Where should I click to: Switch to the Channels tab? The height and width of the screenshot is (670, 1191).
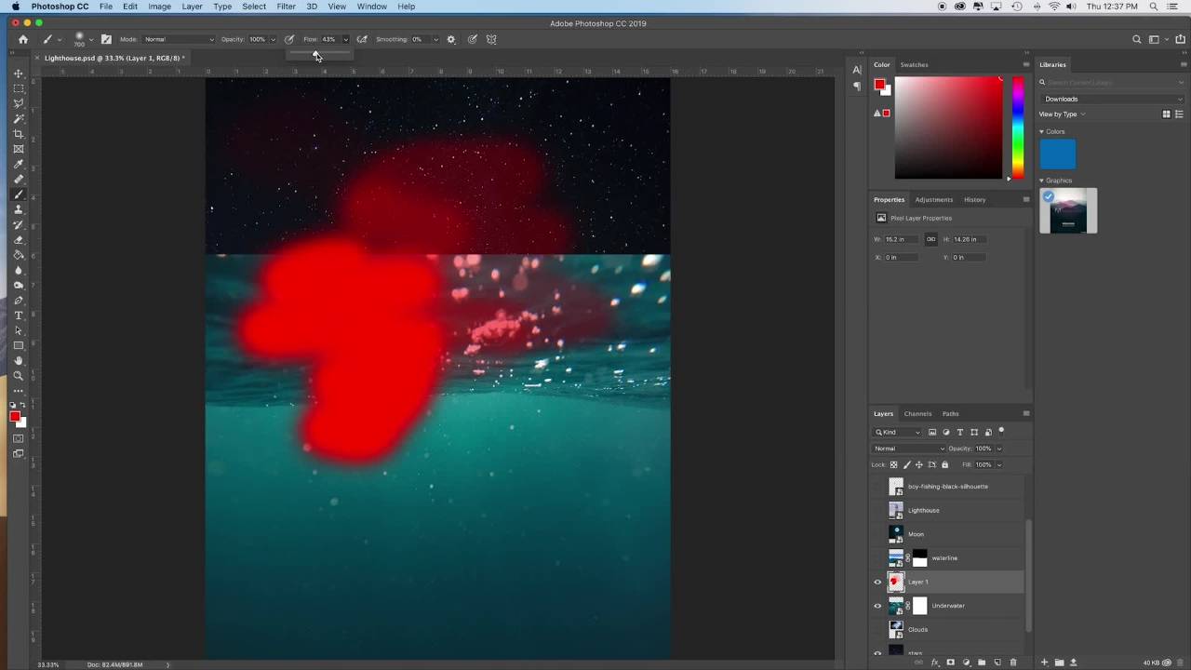pos(917,413)
